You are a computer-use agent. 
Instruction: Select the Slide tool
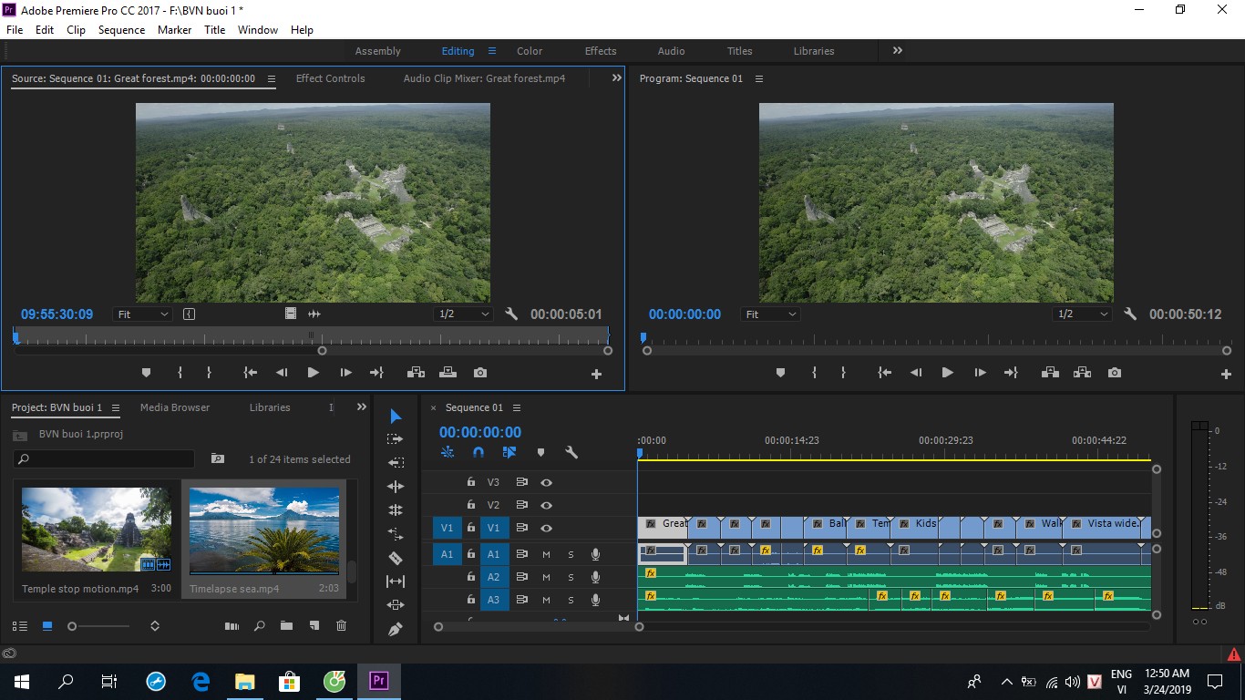[x=396, y=605]
